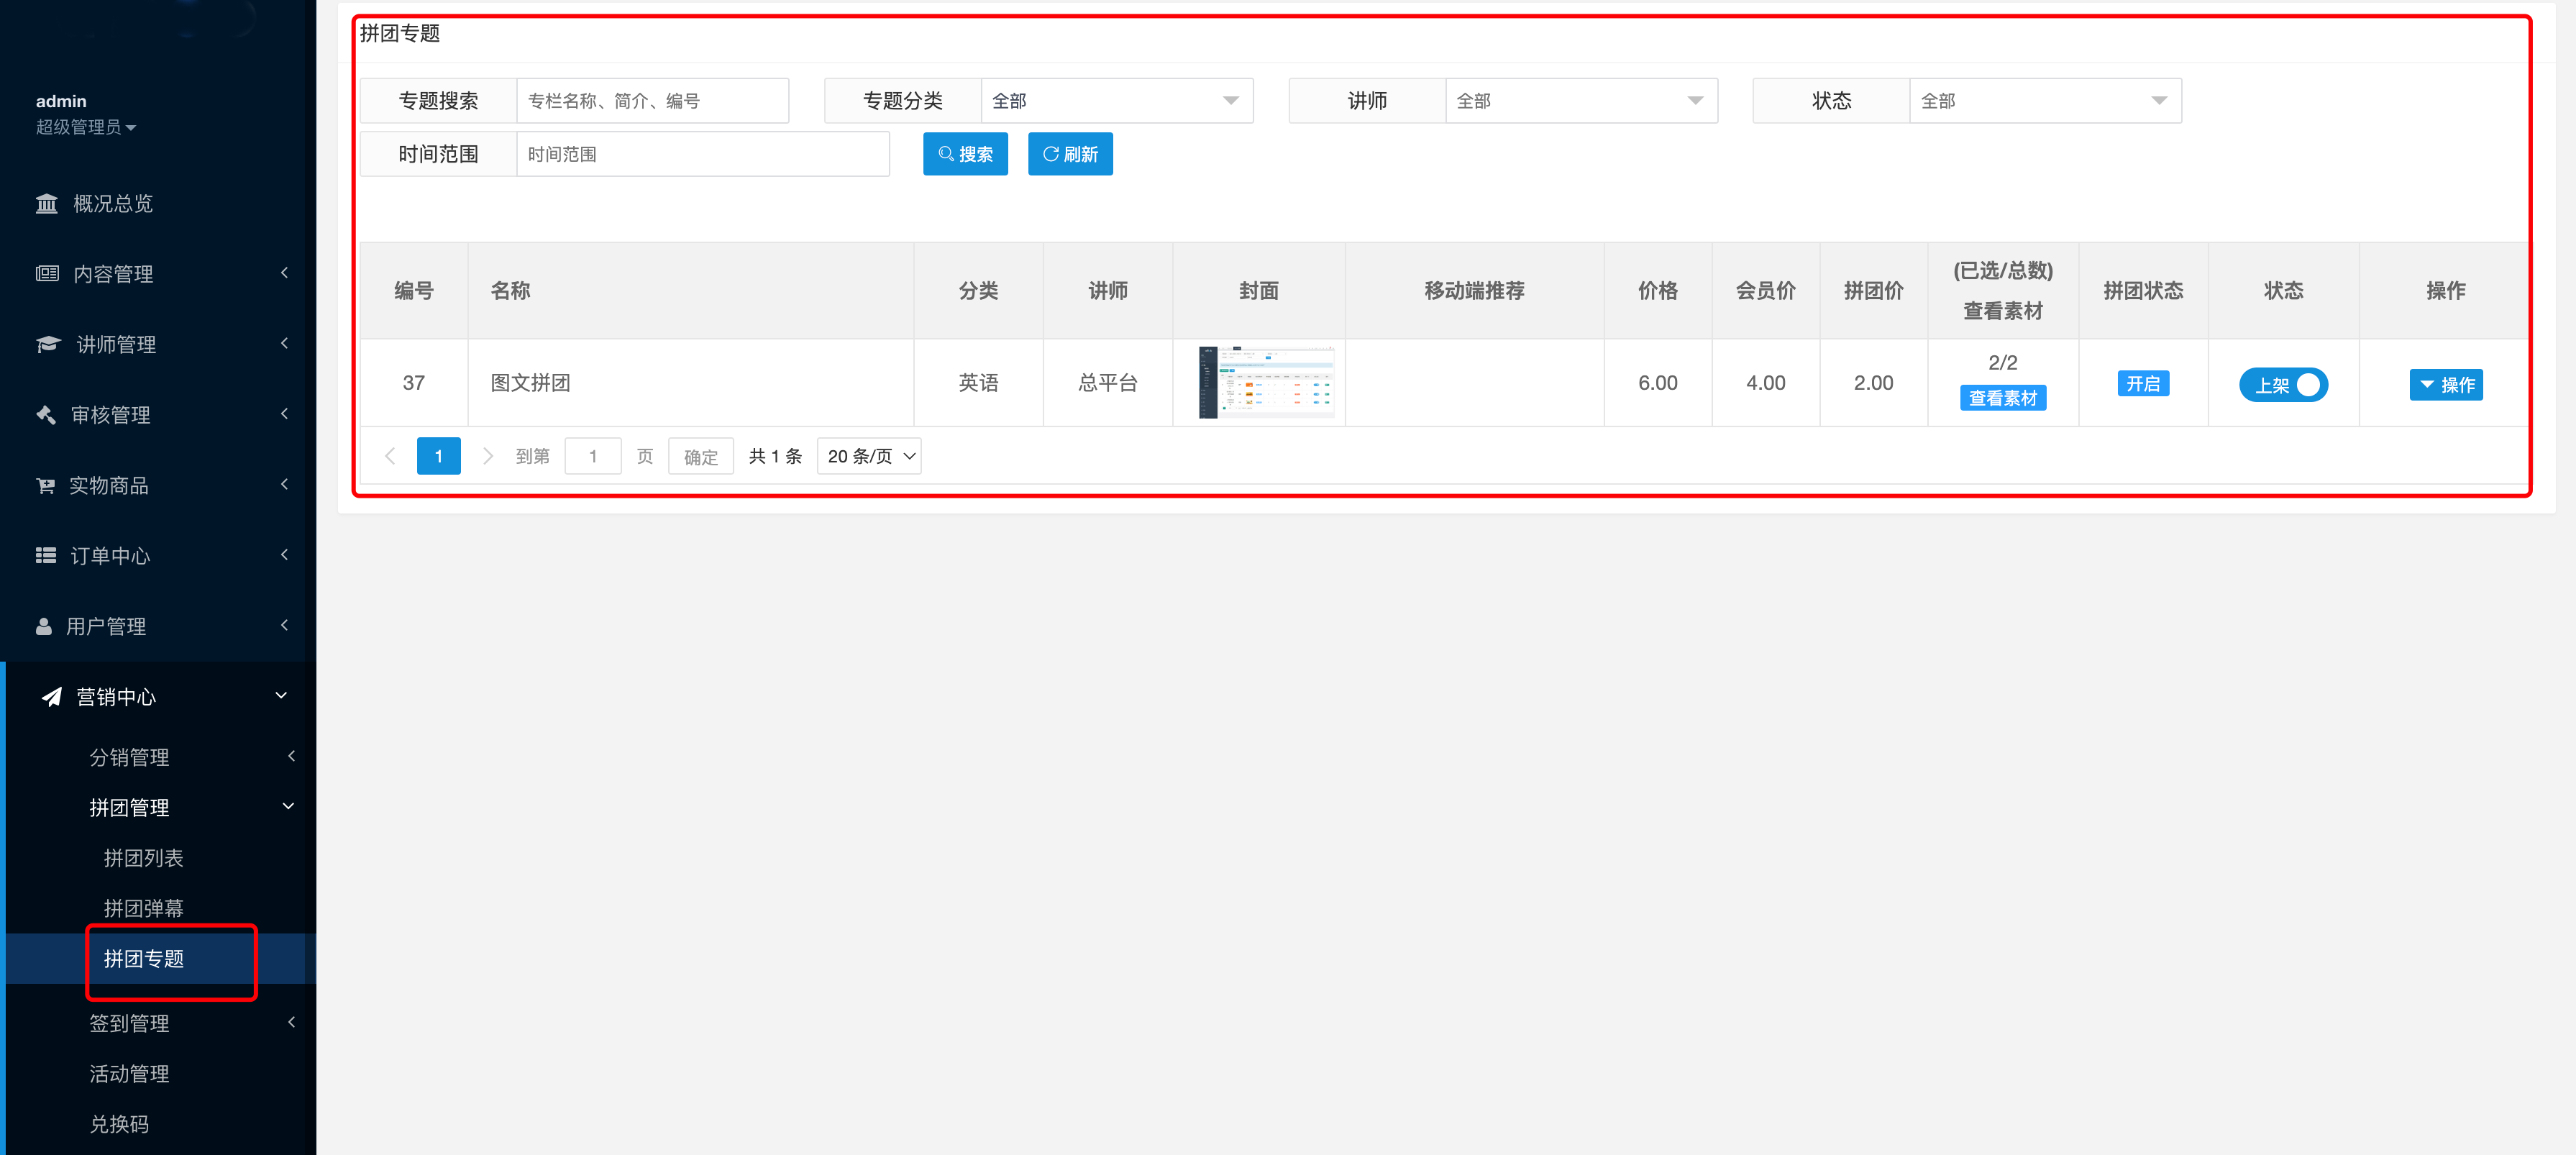Viewport: 2576px width, 1155px height.
Task: Open the 操作 dropdown for 图文拼团
Action: click(x=2445, y=385)
